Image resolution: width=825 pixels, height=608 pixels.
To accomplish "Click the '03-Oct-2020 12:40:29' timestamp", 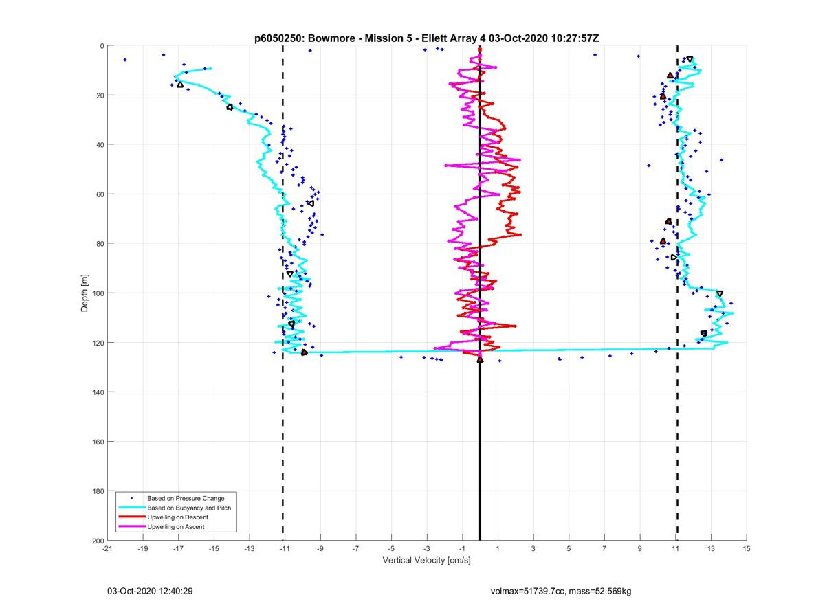I will click(x=148, y=591).
